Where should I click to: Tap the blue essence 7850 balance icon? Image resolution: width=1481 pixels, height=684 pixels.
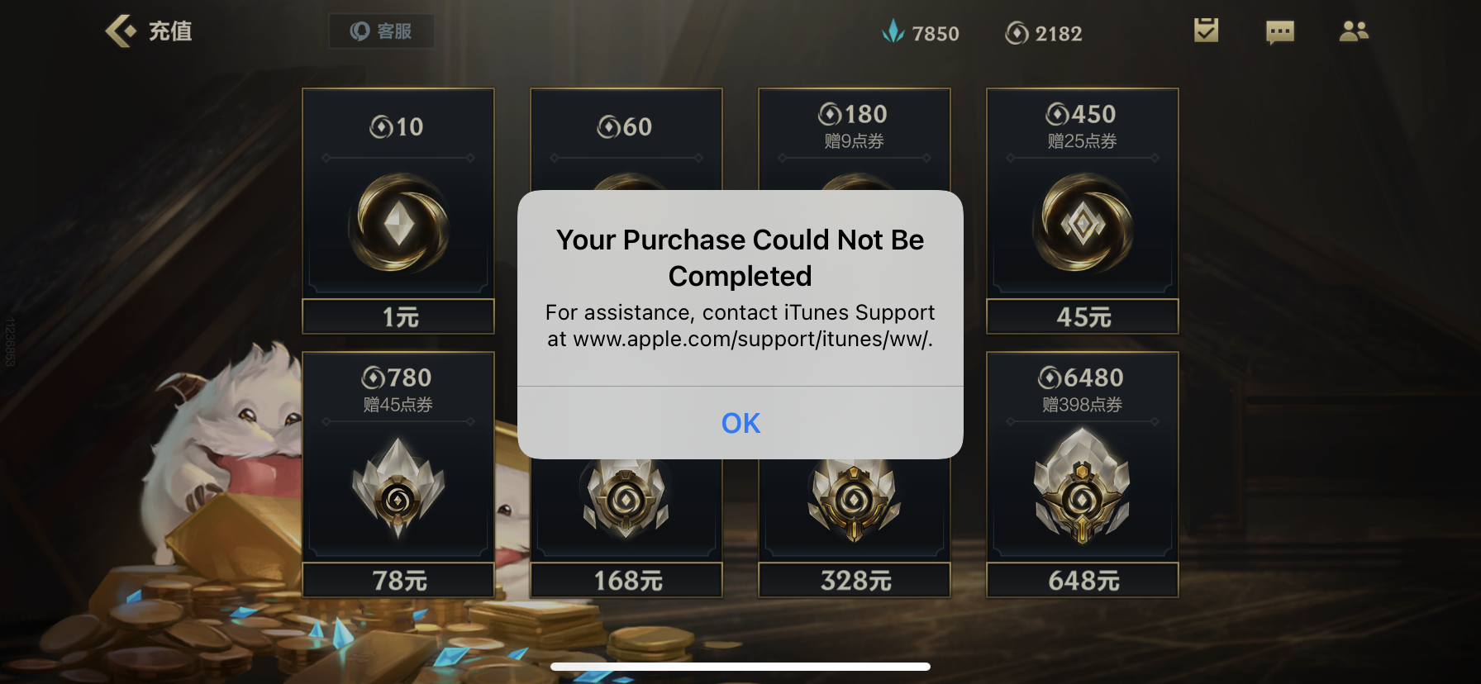pyautogui.click(x=893, y=32)
